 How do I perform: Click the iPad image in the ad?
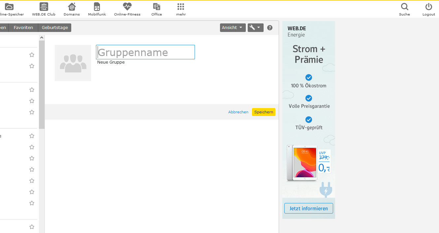(x=302, y=163)
